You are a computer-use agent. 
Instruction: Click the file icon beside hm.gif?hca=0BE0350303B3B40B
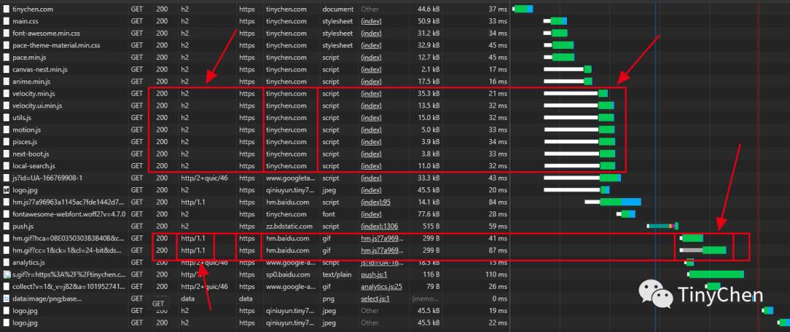pos(6,238)
